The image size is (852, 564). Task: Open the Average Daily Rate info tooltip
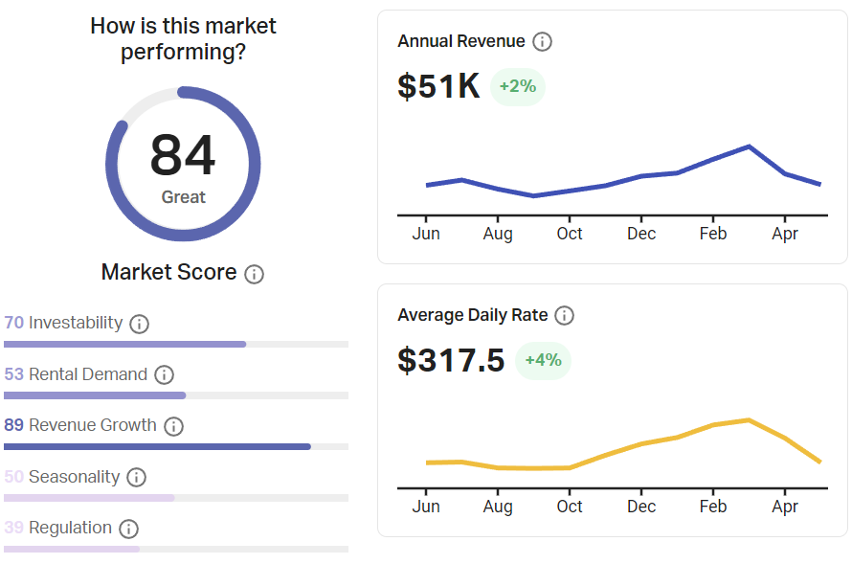pos(565,315)
